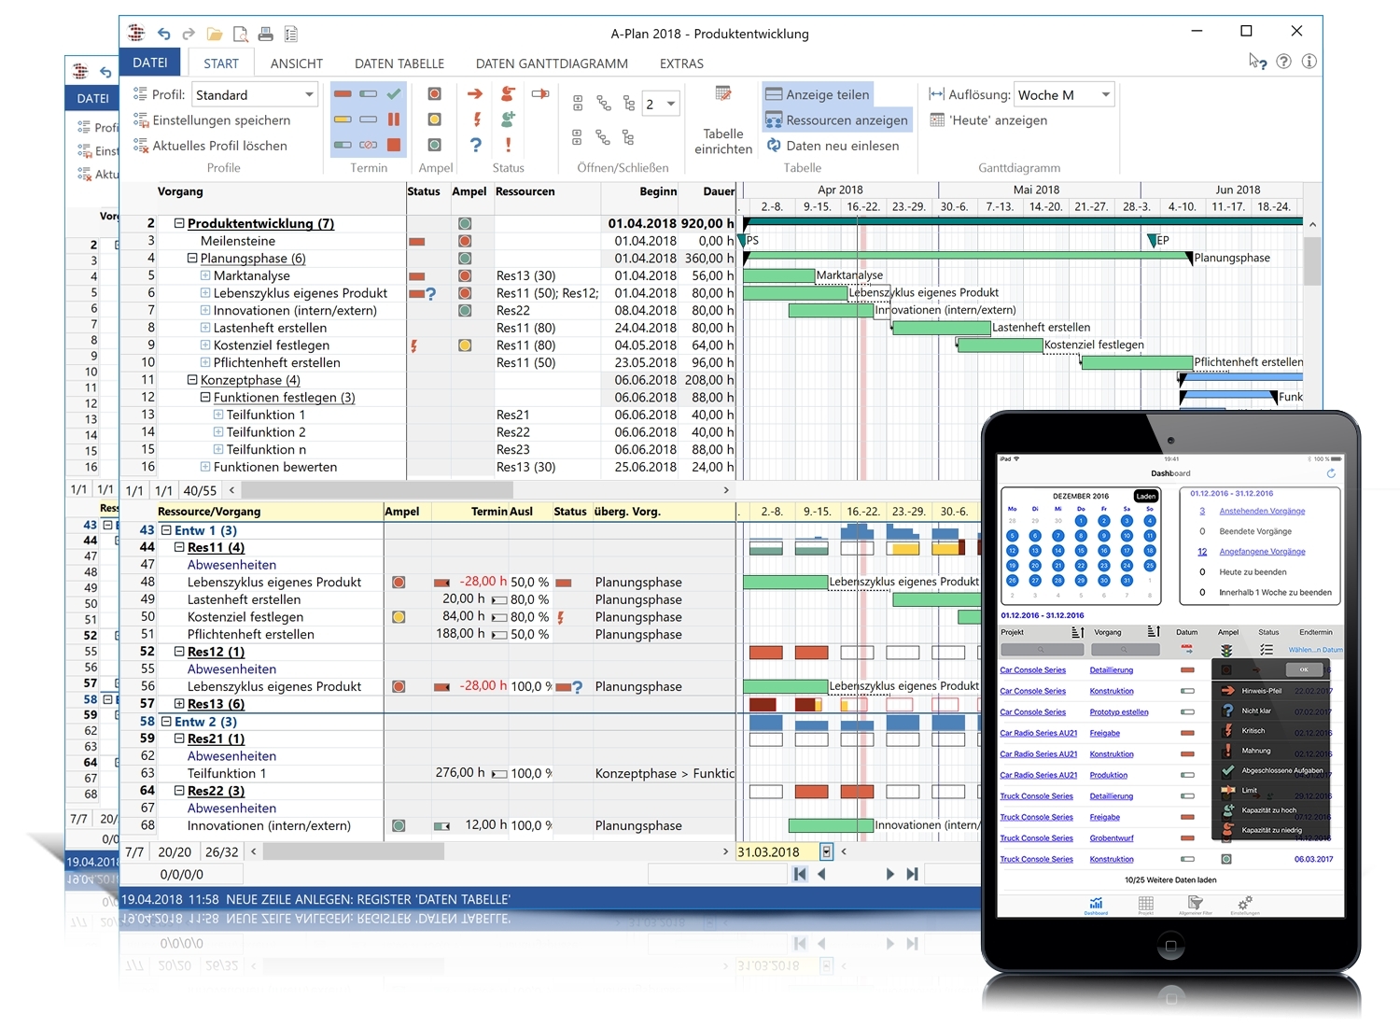
Task: Switch to the ANSICHT ribbon tab
Action: (x=297, y=63)
